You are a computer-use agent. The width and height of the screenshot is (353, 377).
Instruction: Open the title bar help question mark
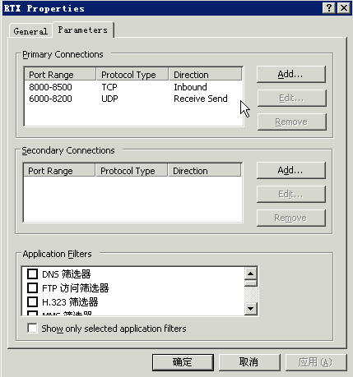(x=329, y=8)
